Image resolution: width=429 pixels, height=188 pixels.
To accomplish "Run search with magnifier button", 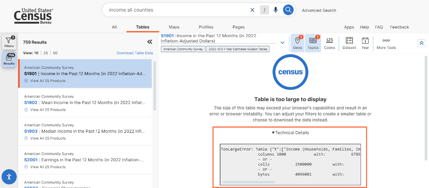I will pos(288,10).
